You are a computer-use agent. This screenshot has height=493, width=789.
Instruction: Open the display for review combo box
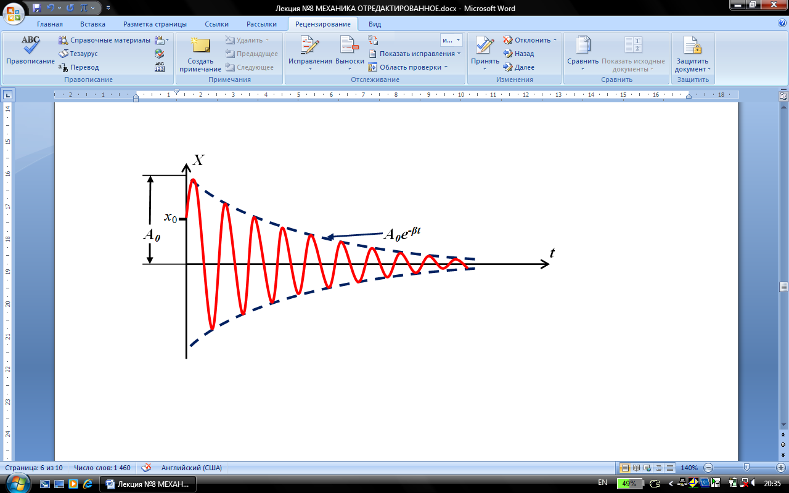pos(451,40)
